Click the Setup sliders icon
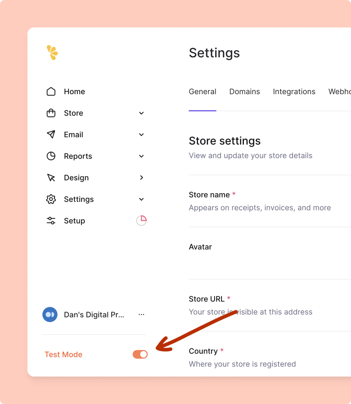Screen dimensions: 351x404 [x=51, y=221]
